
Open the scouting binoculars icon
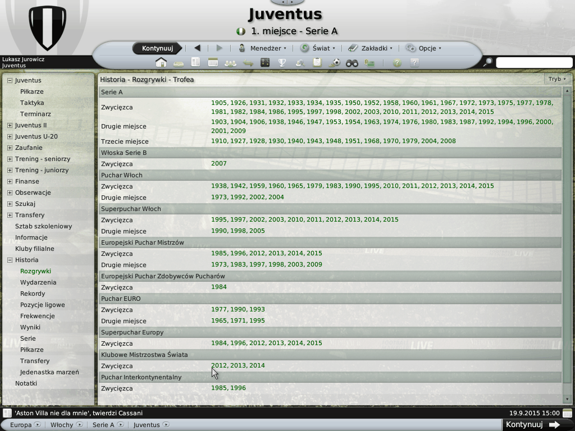point(352,63)
